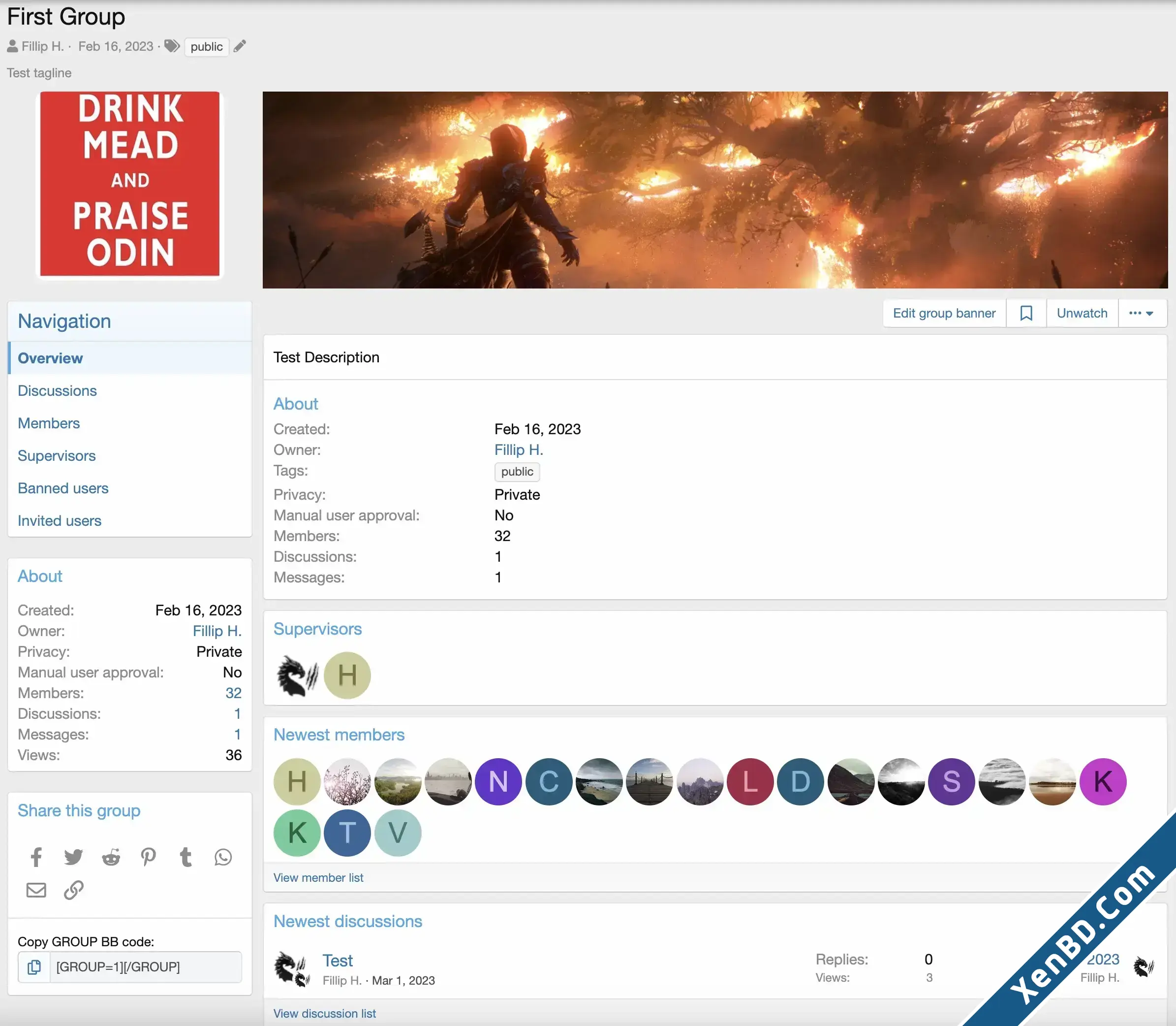Share group on Pinterest
1176x1026 pixels.
(x=148, y=857)
